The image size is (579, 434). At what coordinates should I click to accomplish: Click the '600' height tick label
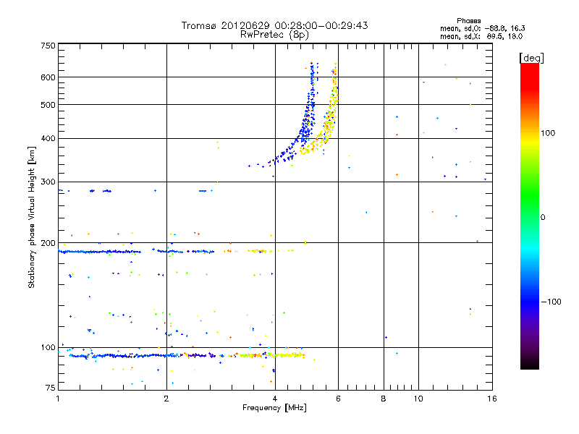48,77
